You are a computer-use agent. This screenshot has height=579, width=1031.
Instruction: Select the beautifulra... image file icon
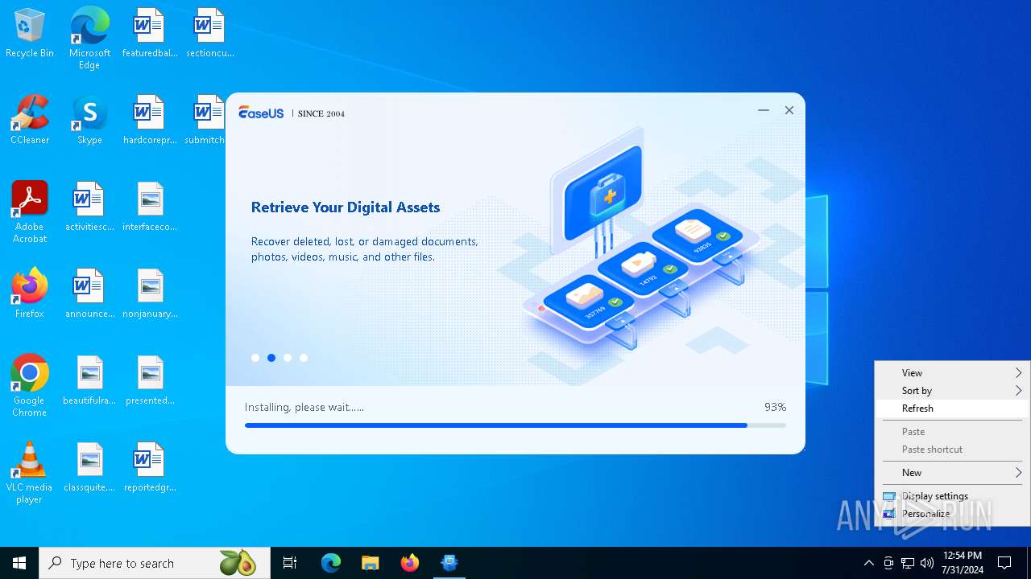[89, 380]
